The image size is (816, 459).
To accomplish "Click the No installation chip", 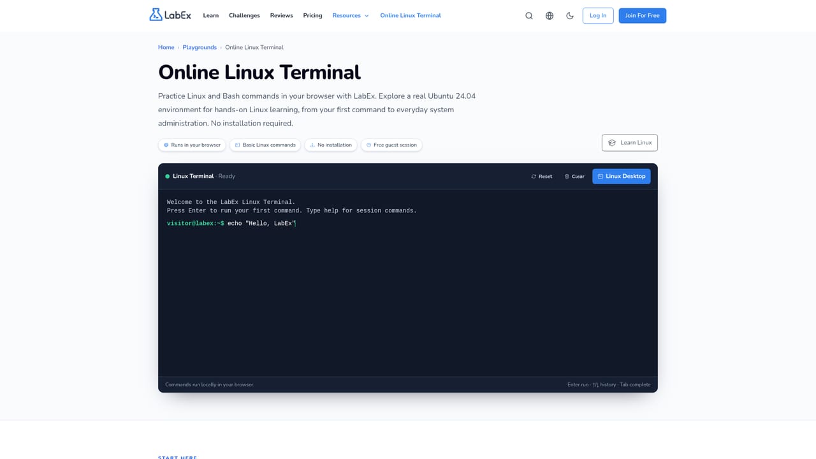I will click(331, 145).
